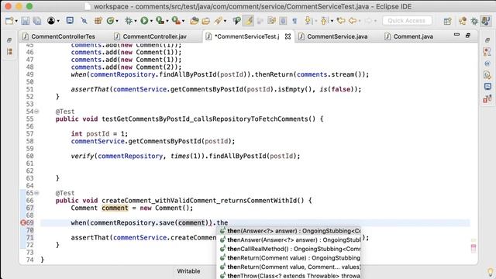Click the Quick Access search field

(x=407, y=21)
